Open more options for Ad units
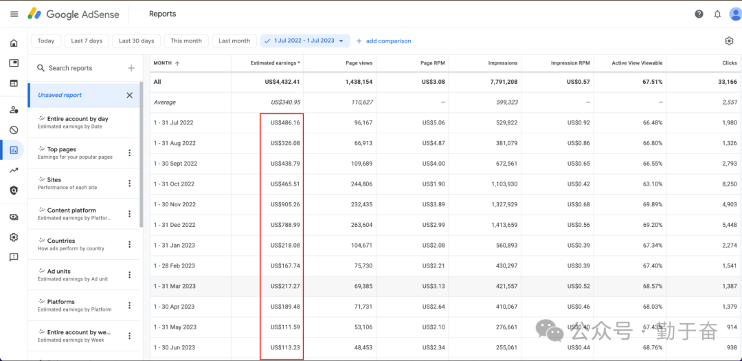 click(129, 275)
